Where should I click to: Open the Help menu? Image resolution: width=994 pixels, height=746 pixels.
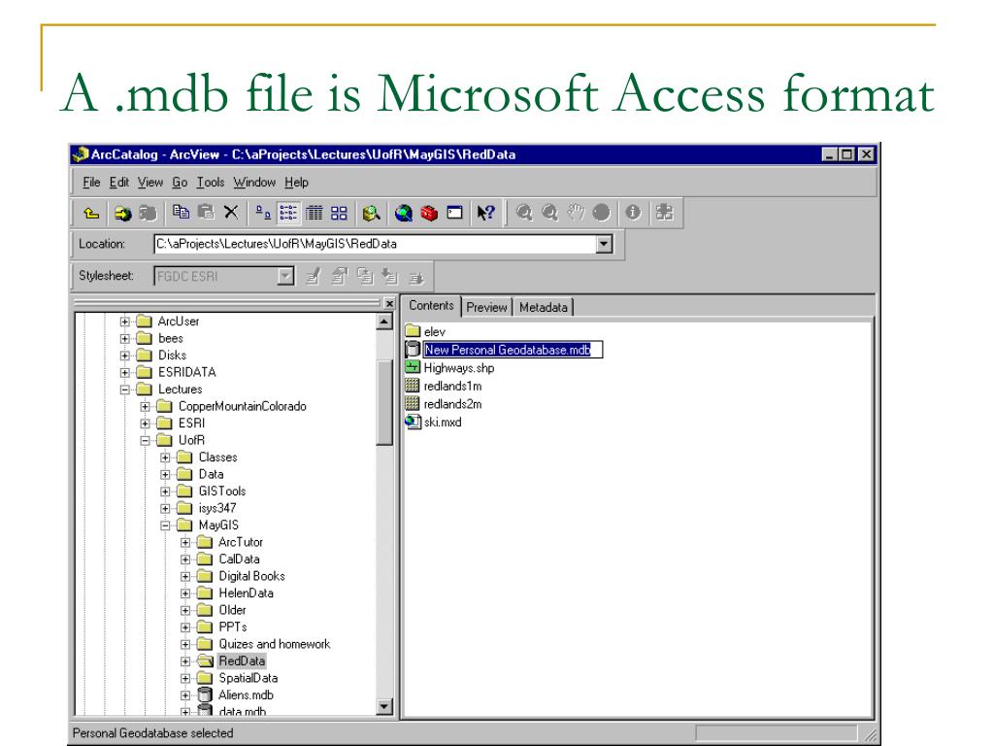296,182
